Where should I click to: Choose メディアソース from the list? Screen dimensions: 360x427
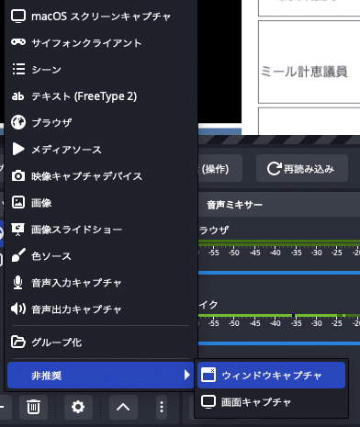click(100, 150)
